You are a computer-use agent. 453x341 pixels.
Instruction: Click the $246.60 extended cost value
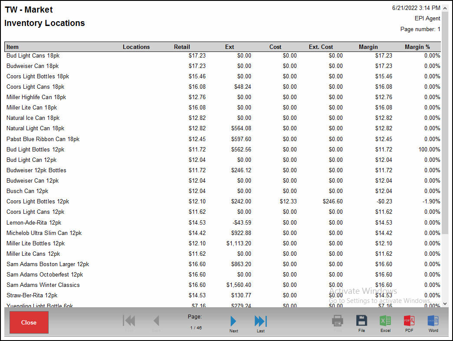(x=333, y=201)
